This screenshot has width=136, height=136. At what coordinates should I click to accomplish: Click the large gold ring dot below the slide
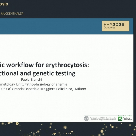click(17, 124)
